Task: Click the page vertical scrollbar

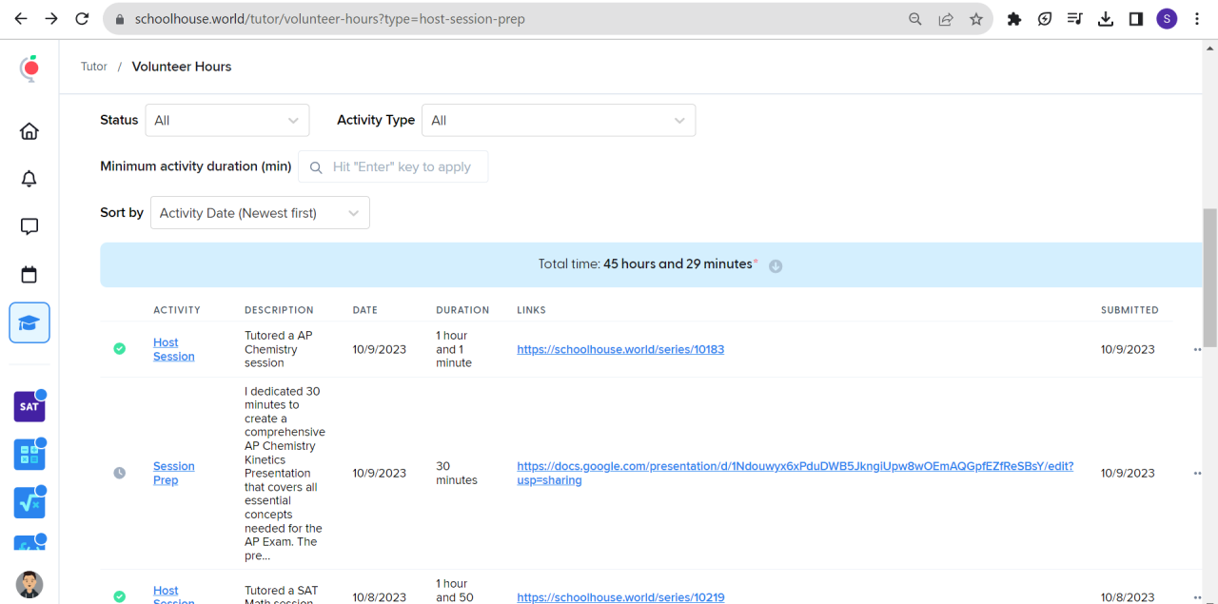Action: [x=1210, y=276]
